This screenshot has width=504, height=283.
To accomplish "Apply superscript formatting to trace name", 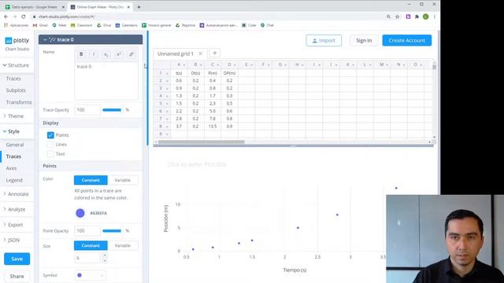I will tap(119, 54).
